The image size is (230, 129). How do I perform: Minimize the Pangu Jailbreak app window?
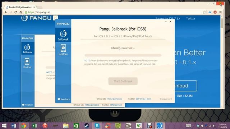tap(166, 21)
